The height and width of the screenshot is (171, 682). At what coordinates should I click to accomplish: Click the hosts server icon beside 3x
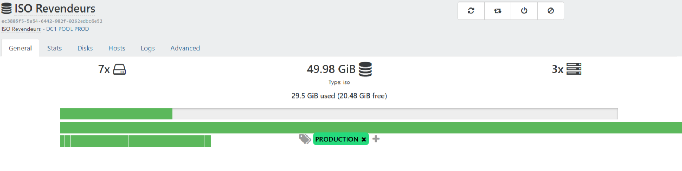click(x=574, y=69)
